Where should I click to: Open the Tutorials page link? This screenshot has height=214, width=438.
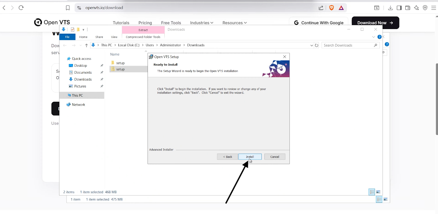121,23
